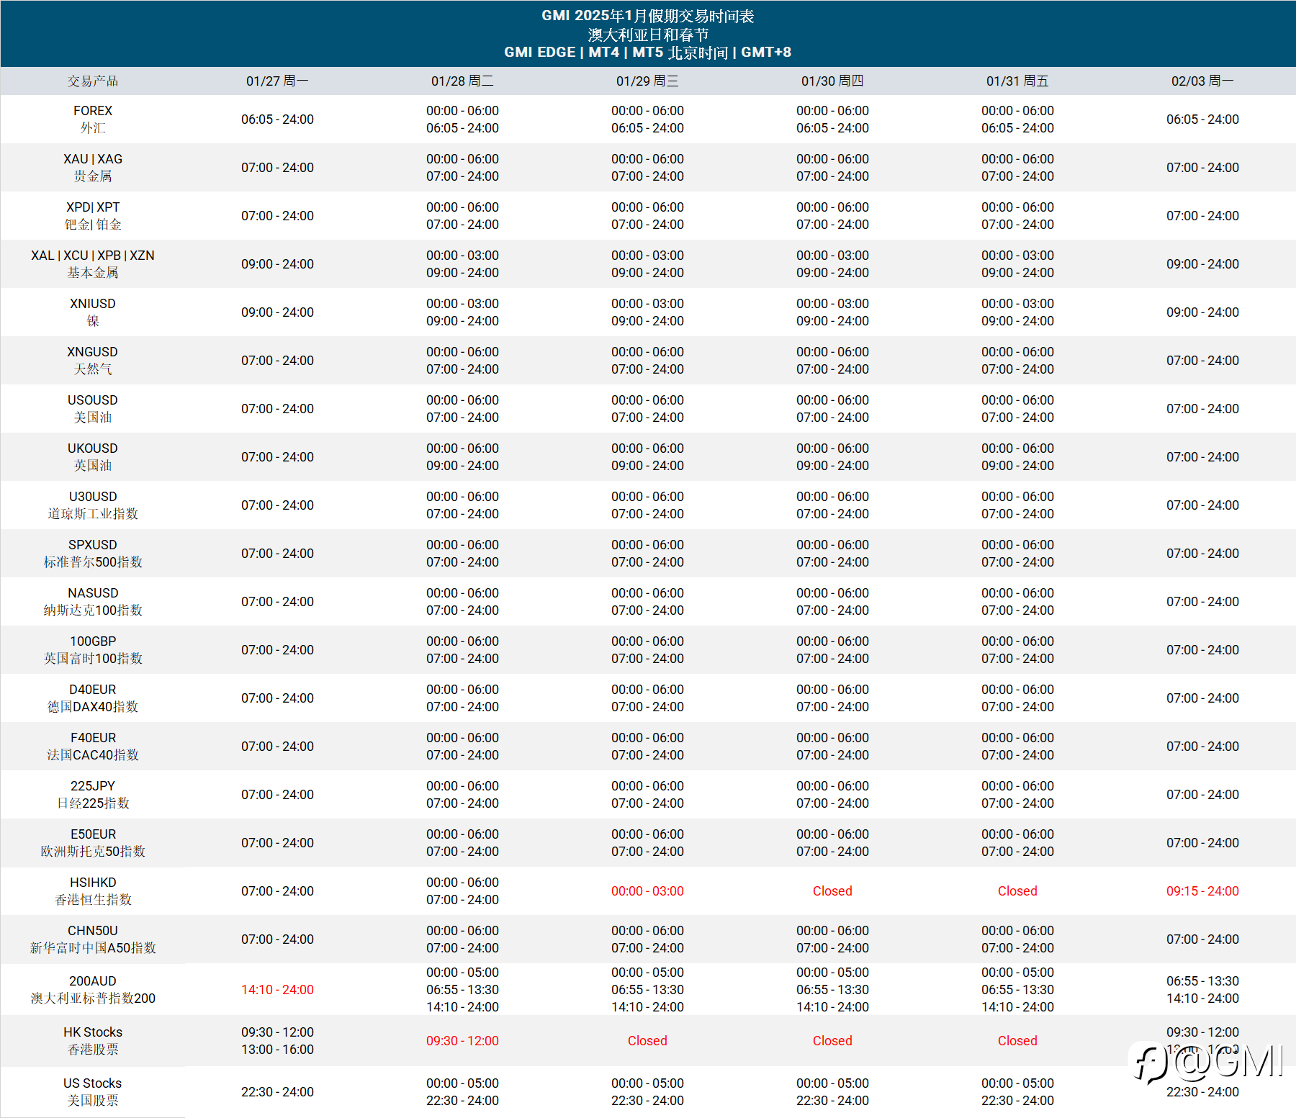Click HK Stocks red 09:30 - 12:00 cell
The width and height of the screenshot is (1296, 1118).
tap(462, 1041)
